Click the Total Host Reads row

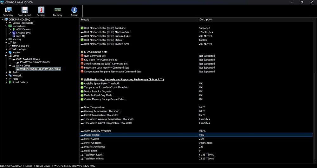(196, 155)
